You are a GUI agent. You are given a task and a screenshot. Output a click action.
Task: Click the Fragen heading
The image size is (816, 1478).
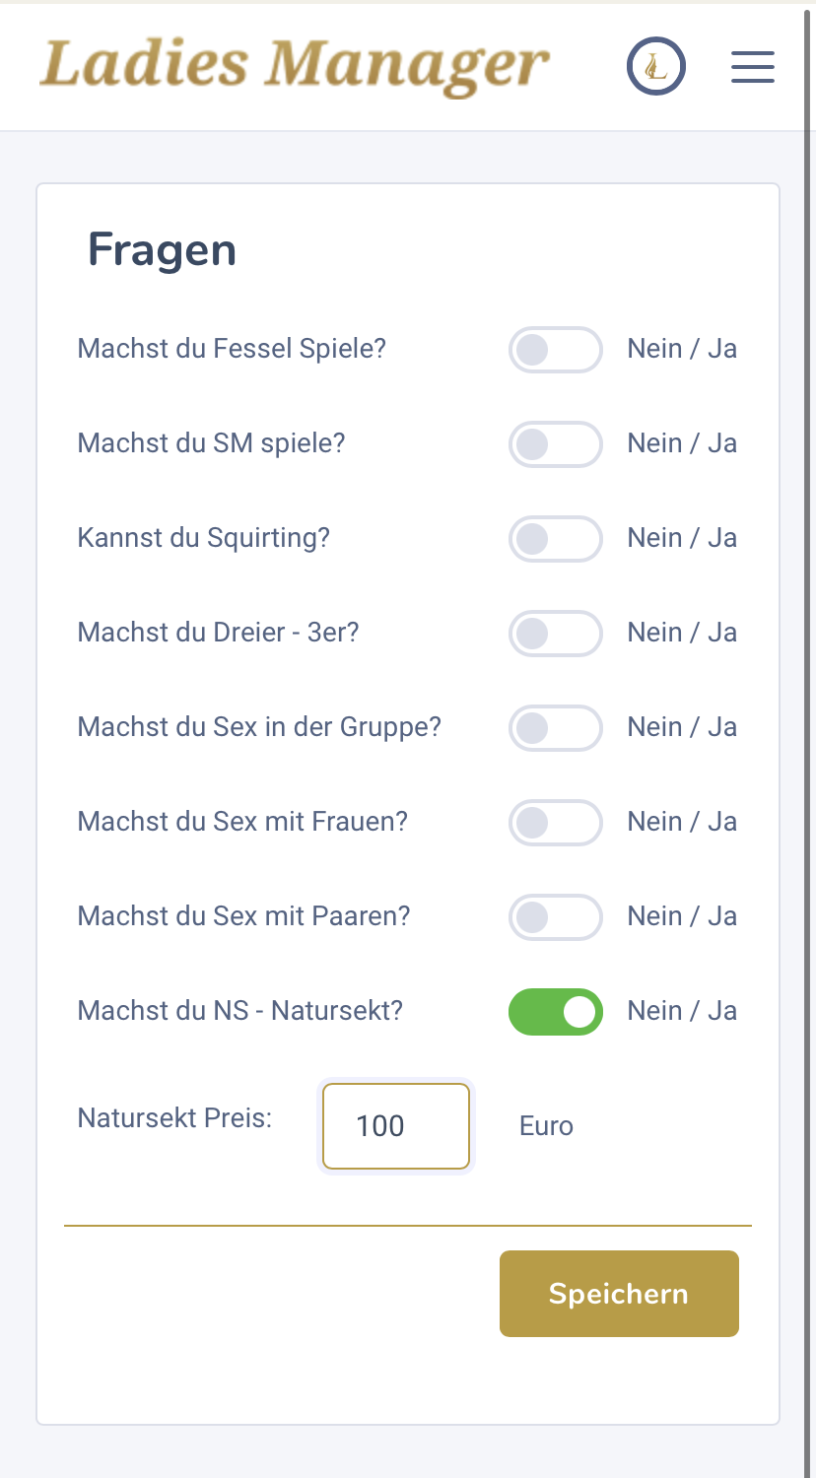[163, 249]
